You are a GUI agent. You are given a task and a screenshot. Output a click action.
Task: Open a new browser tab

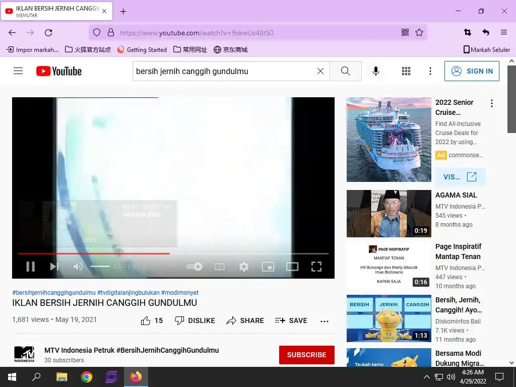(x=123, y=12)
